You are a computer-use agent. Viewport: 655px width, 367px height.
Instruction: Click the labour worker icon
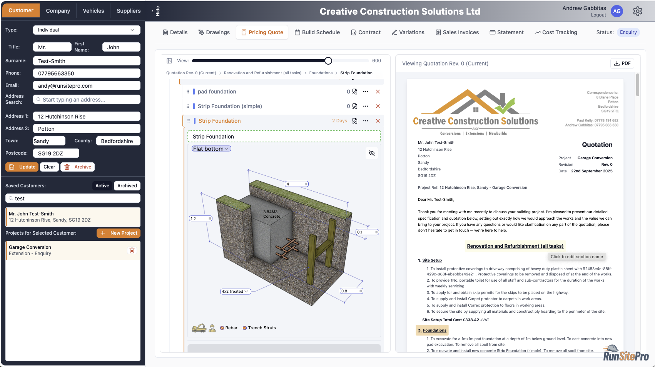pyautogui.click(x=212, y=328)
